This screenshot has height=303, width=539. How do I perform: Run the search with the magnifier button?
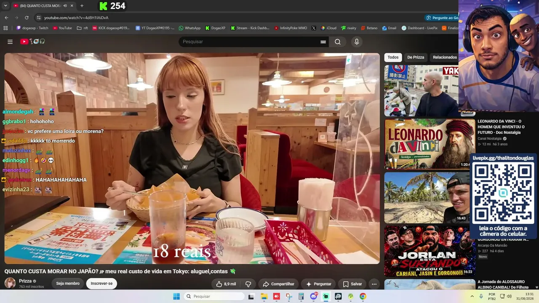(338, 42)
